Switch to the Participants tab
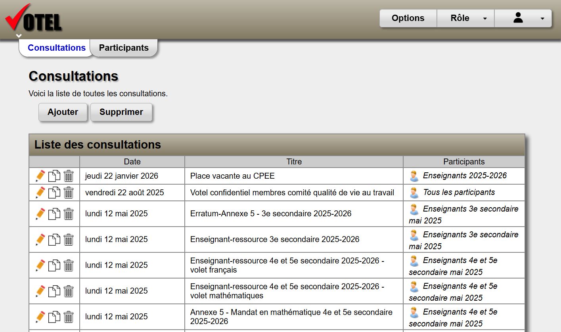This screenshot has width=561, height=332. pos(124,48)
